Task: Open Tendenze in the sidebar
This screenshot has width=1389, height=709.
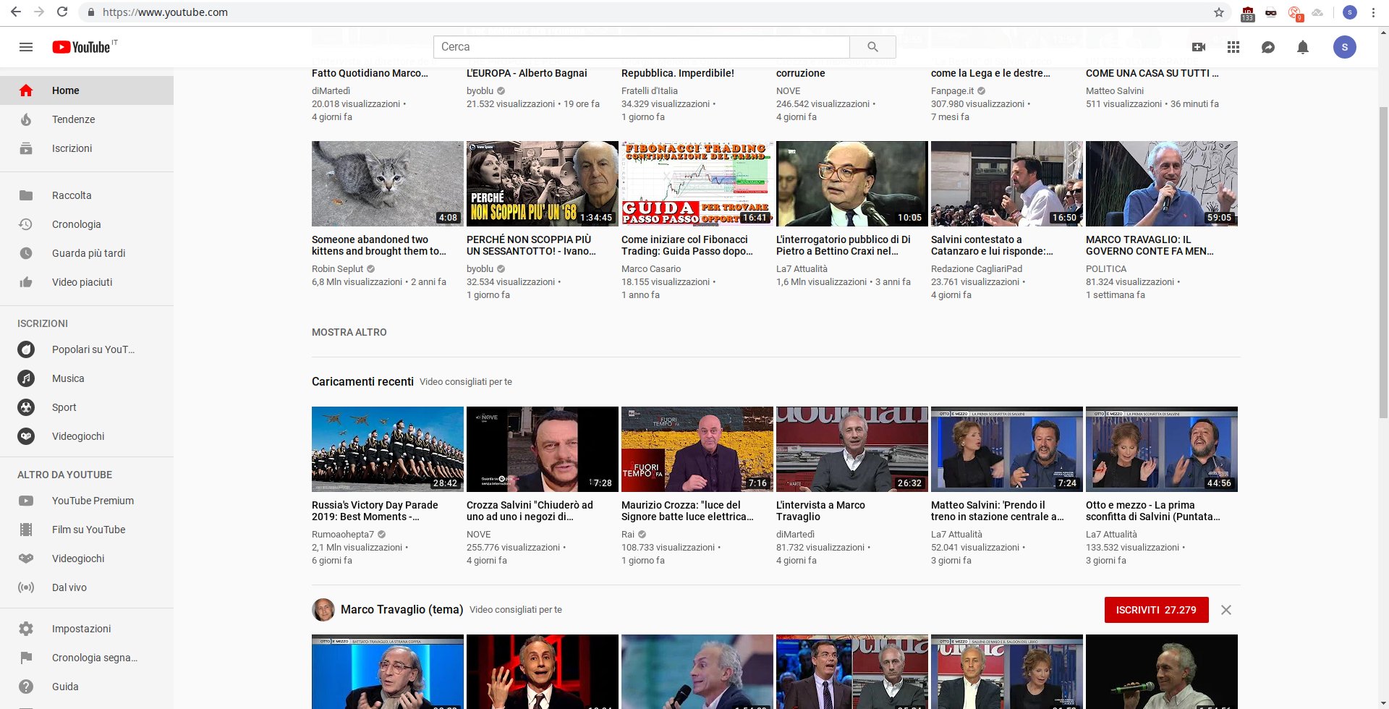Action: (x=87, y=119)
